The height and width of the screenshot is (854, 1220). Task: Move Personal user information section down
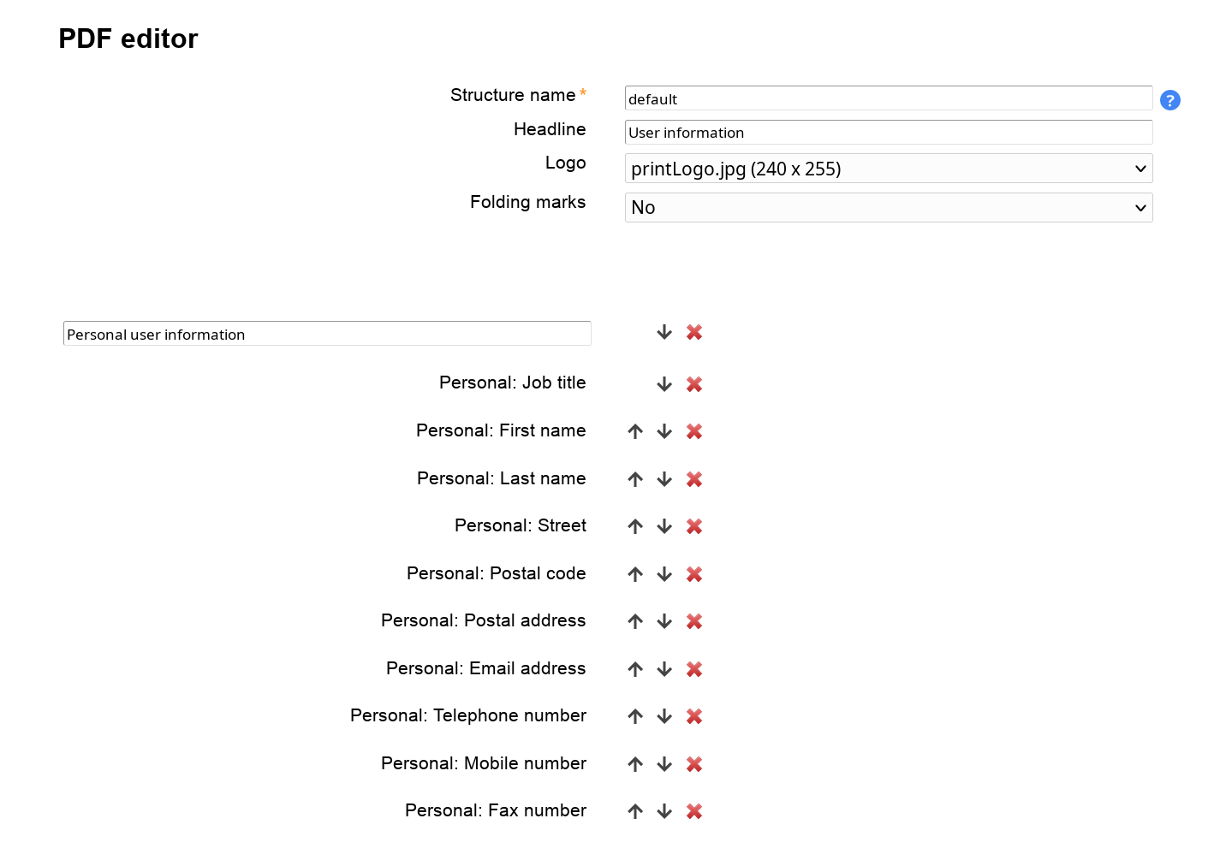click(664, 332)
